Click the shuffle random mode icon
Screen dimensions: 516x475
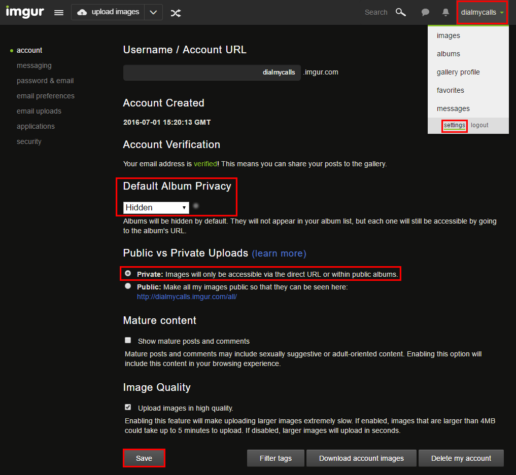(176, 13)
